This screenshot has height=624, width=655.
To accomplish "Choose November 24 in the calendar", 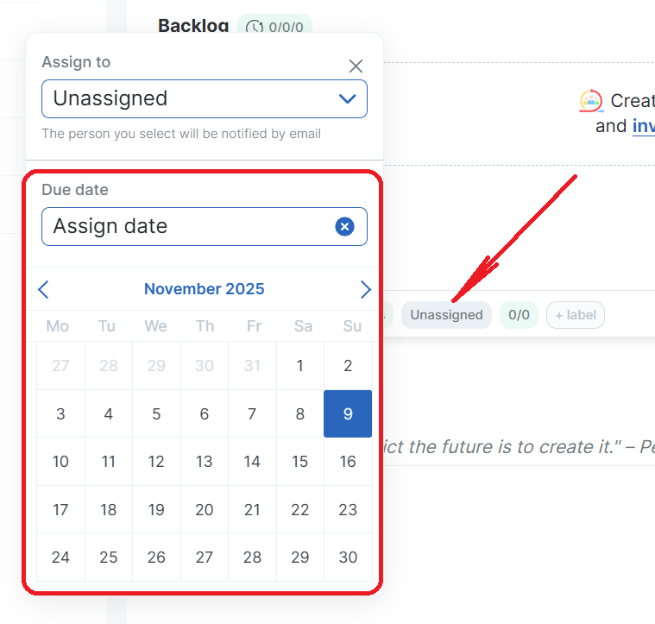I will (x=60, y=558).
